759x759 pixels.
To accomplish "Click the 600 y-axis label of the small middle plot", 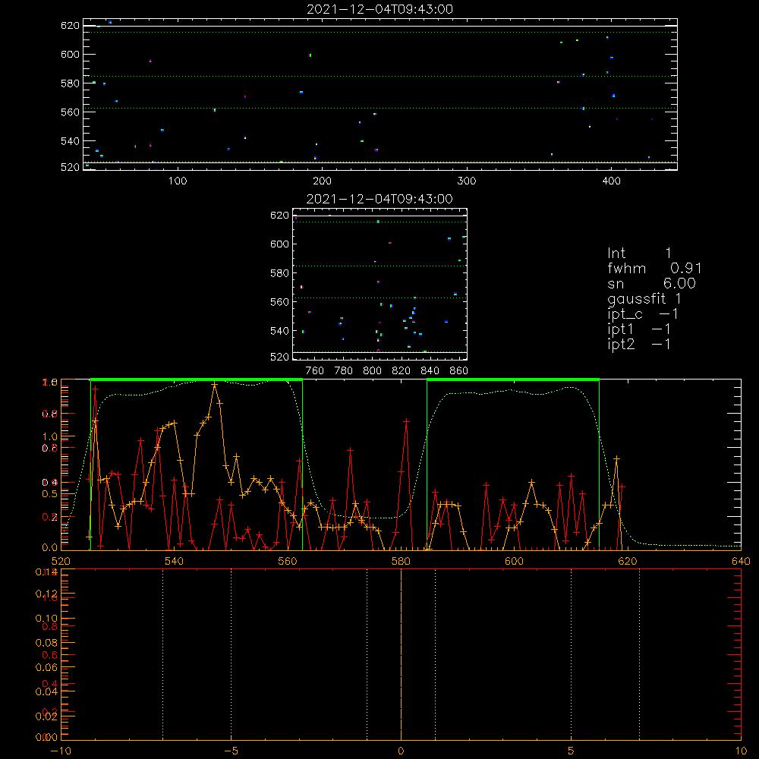I will [279, 244].
